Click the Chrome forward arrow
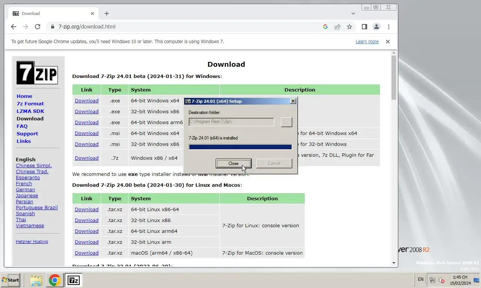Image resolution: width=481 pixels, height=288 pixels. (x=26, y=27)
